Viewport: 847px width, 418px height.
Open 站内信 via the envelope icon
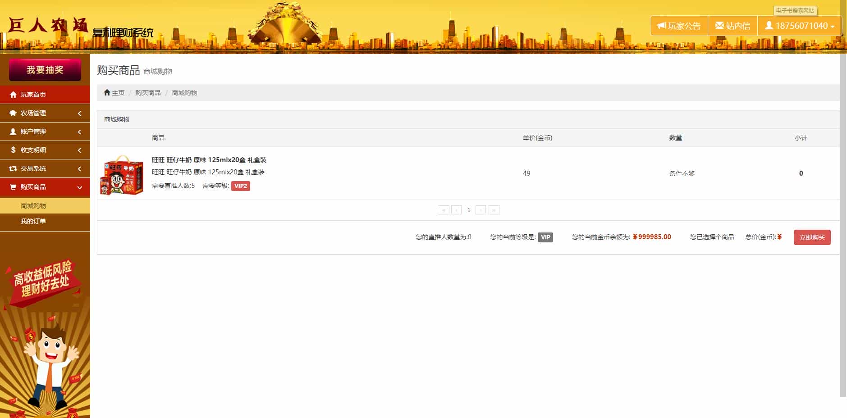(x=719, y=26)
